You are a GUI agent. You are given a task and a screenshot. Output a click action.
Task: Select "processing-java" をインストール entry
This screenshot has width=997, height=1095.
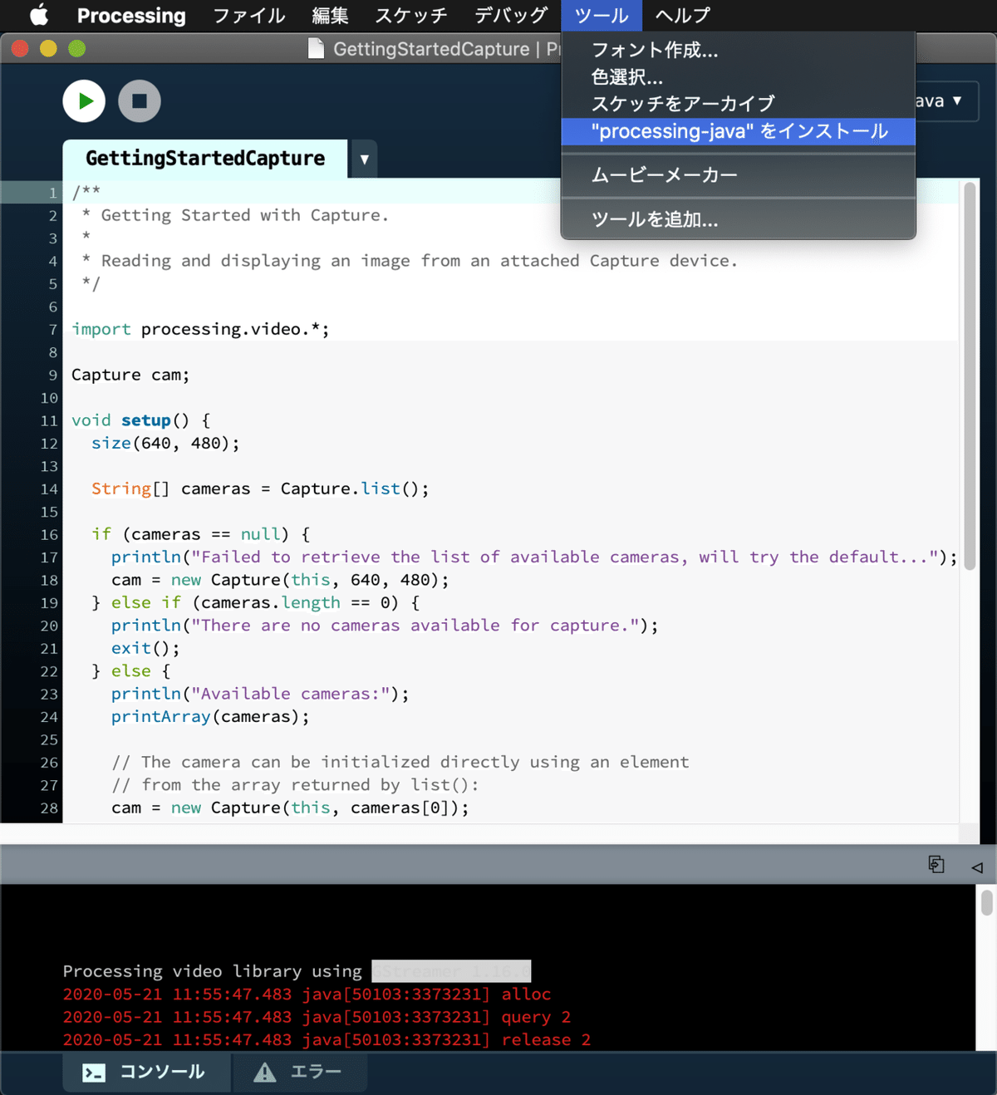point(738,131)
